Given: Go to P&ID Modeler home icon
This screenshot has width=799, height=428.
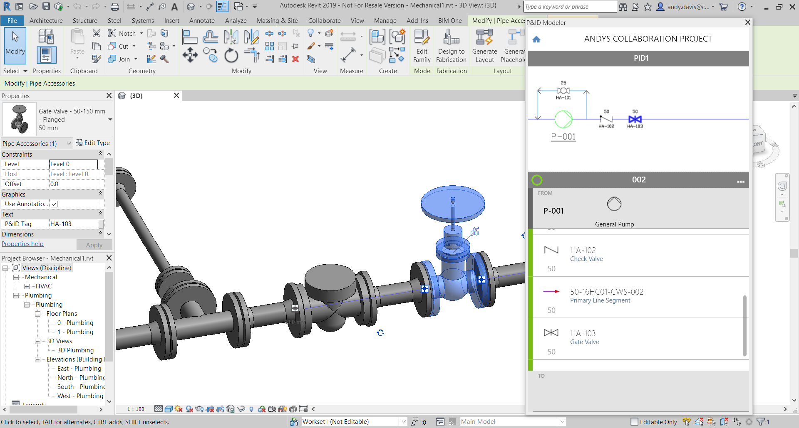Looking at the screenshot, I should [x=536, y=39].
